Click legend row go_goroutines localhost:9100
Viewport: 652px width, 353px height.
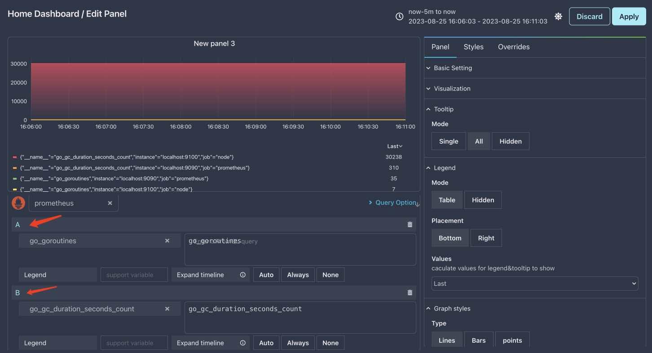click(106, 189)
